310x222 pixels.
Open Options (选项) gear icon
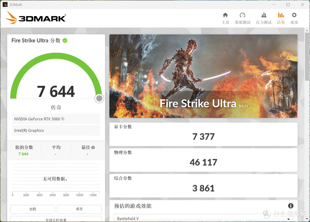(x=294, y=15)
